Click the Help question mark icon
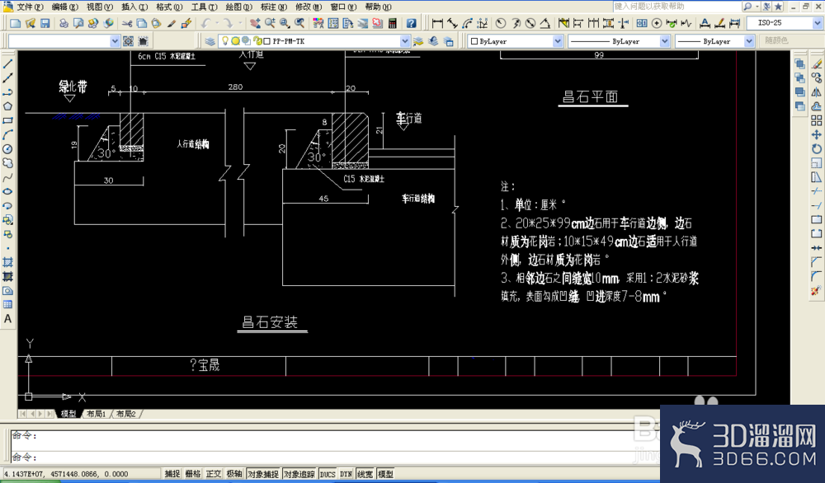Image resolution: width=825 pixels, height=483 pixels. [411, 23]
